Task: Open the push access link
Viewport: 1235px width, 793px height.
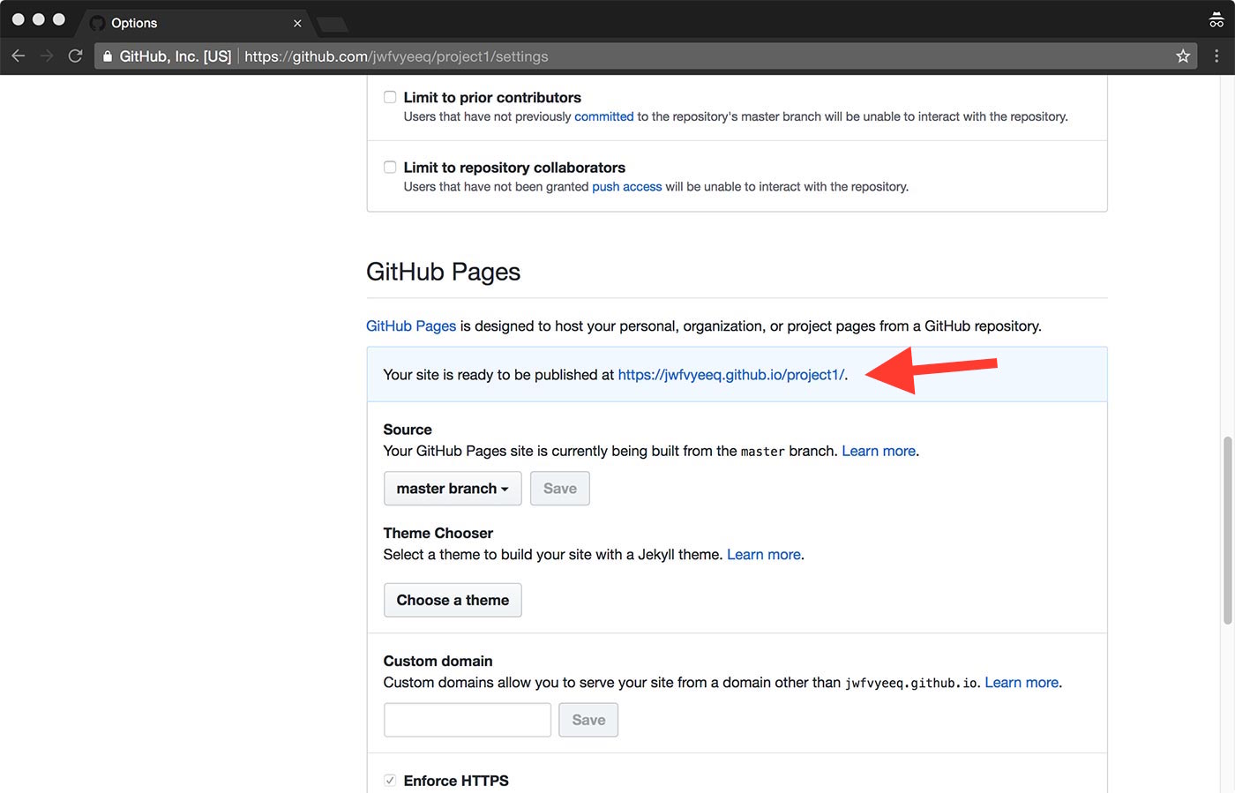Action: [627, 187]
